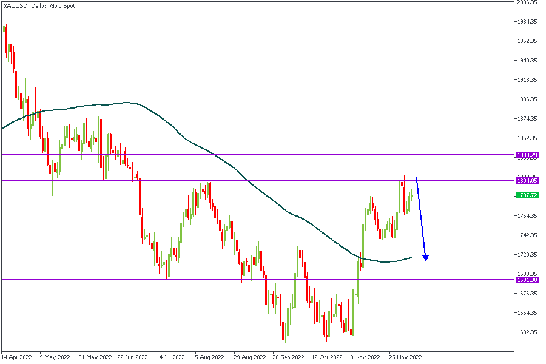Viewport: 546px width, 364px height.
Task: Click the 1632.35 price axis value
Action: point(527,332)
